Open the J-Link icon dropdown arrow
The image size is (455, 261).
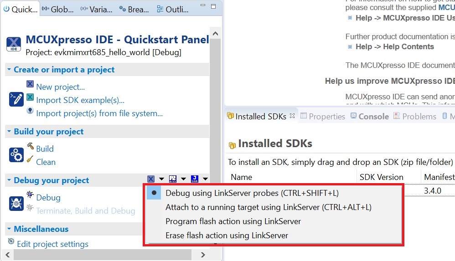tap(206, 179)
